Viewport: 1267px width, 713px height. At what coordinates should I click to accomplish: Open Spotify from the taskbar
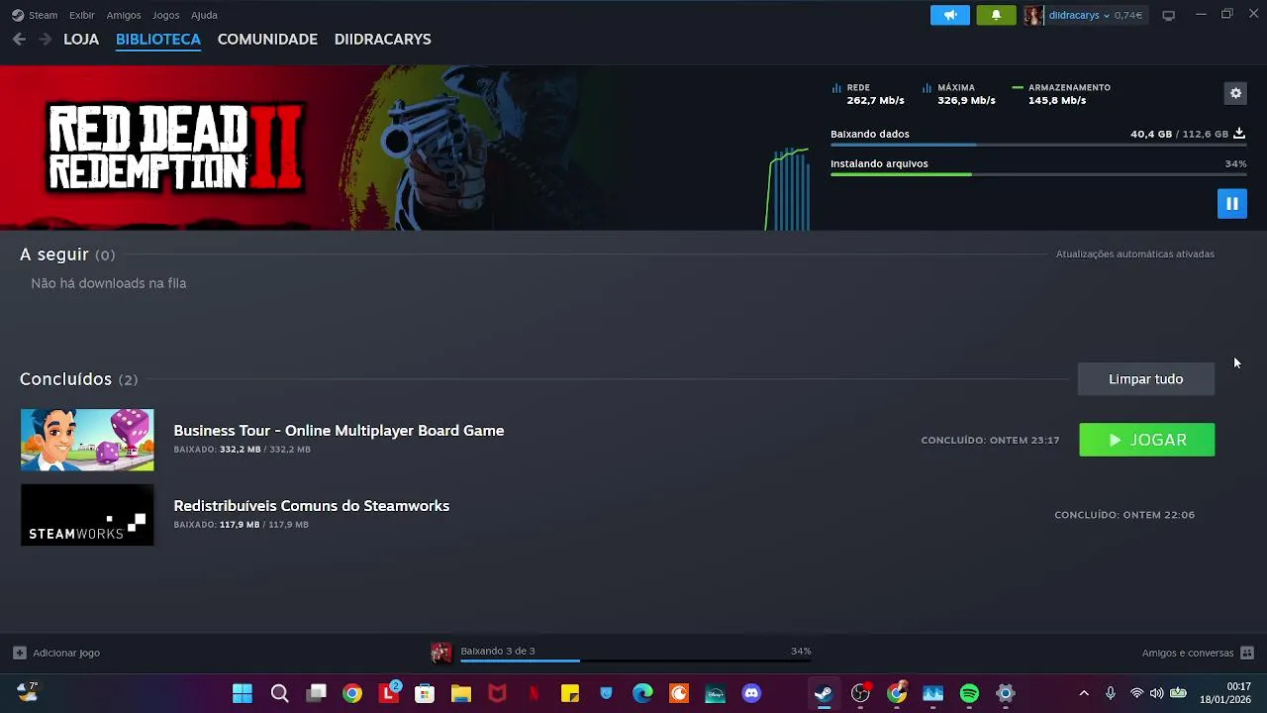tap(969, 693)
